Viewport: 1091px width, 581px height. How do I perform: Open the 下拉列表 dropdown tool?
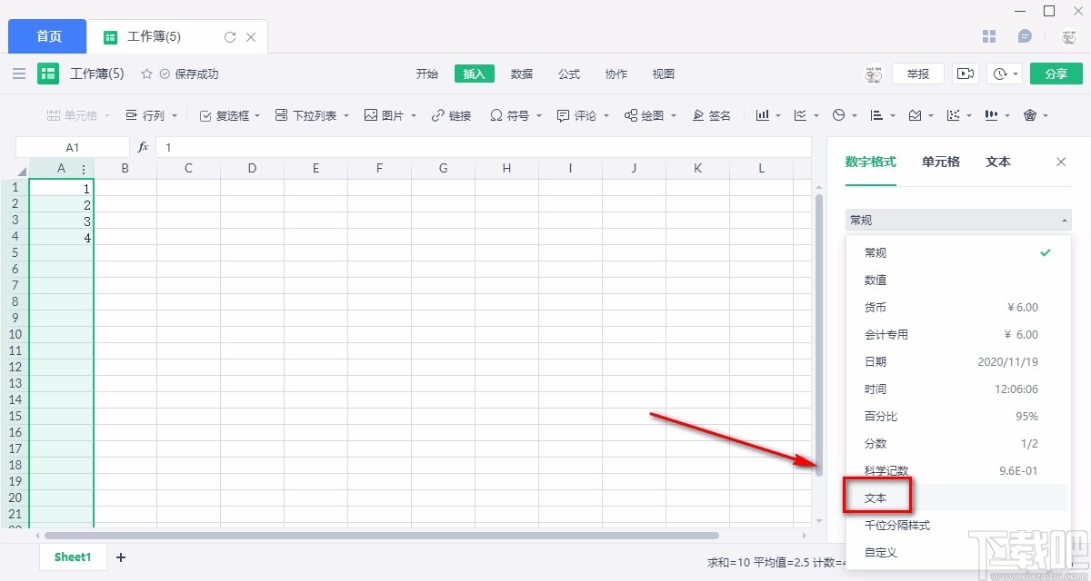pyautogui.click(x=311, y=115)
